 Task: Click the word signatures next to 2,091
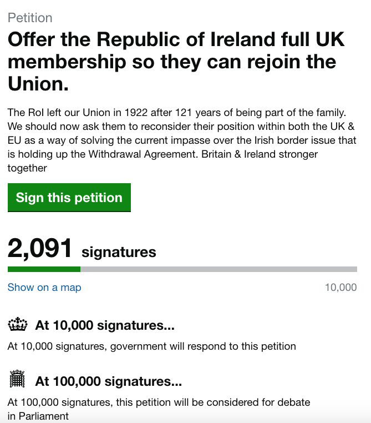click(119, 253)
